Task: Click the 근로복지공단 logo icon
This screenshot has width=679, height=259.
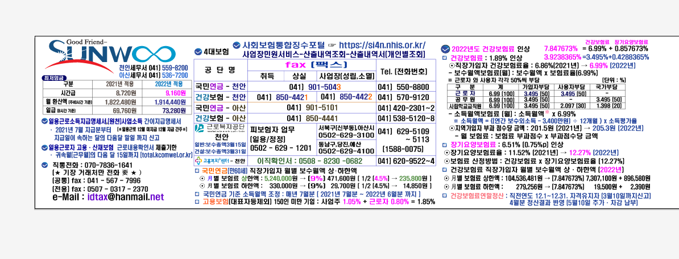Action: coord(198,129)
